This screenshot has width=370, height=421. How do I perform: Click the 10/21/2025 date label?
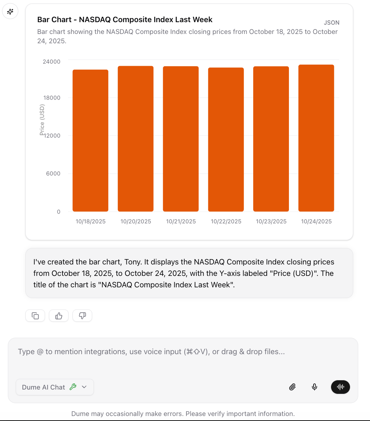pos(181,221)
